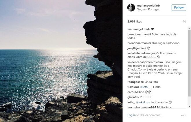Open the marianagoldfarb profile avatar
The image size is (191, 122).
coord(131,8)
